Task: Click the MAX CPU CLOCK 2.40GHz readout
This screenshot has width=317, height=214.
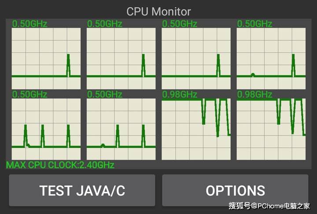Action: coord(60,165)
